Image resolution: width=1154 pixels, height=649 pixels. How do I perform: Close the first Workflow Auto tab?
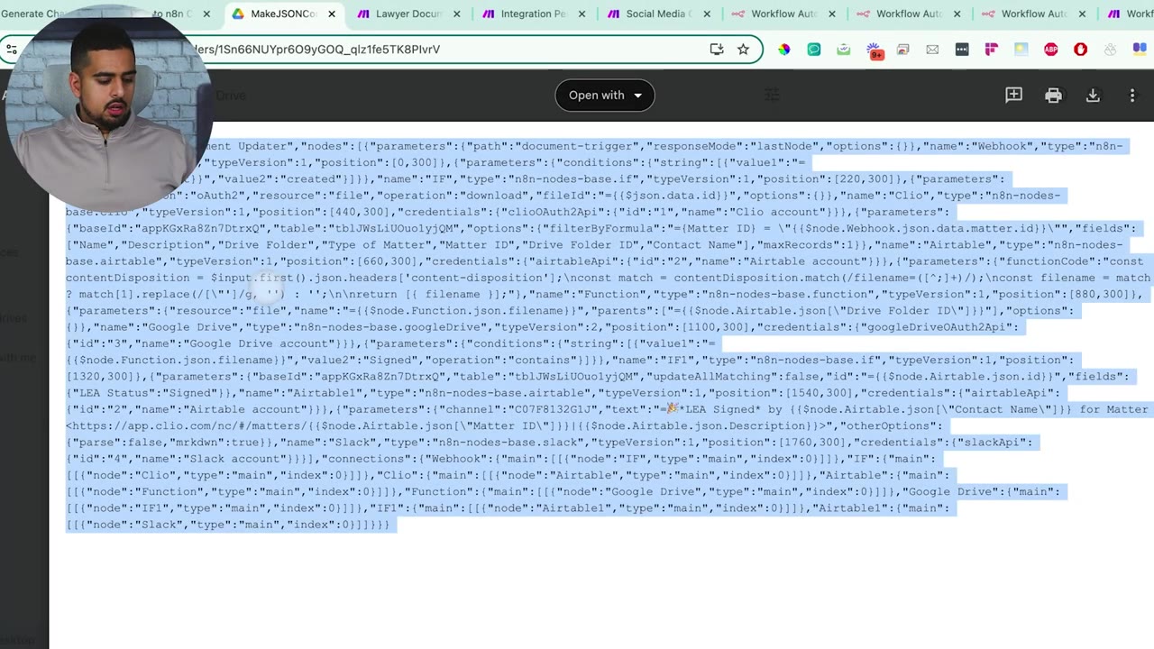point(831,14)
